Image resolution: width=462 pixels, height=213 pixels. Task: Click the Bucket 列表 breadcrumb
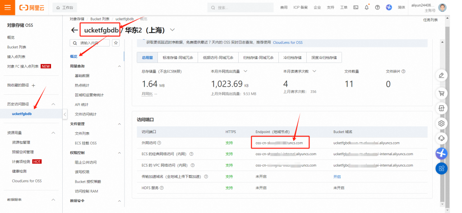[100, 19]
